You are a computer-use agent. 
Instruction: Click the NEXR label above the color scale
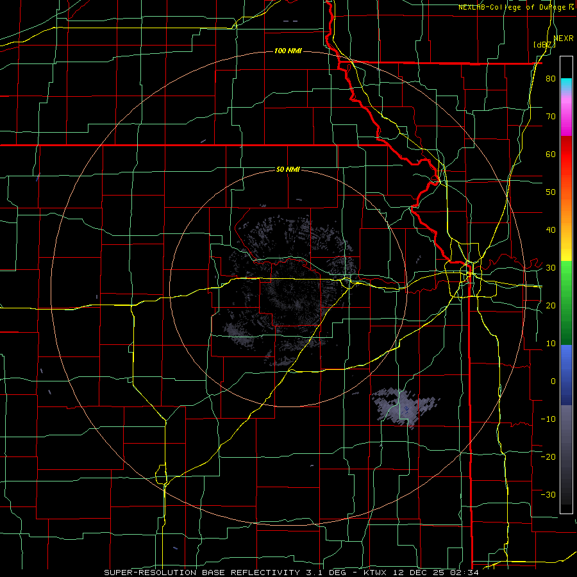pyautogui.click(x=564, y=38)
